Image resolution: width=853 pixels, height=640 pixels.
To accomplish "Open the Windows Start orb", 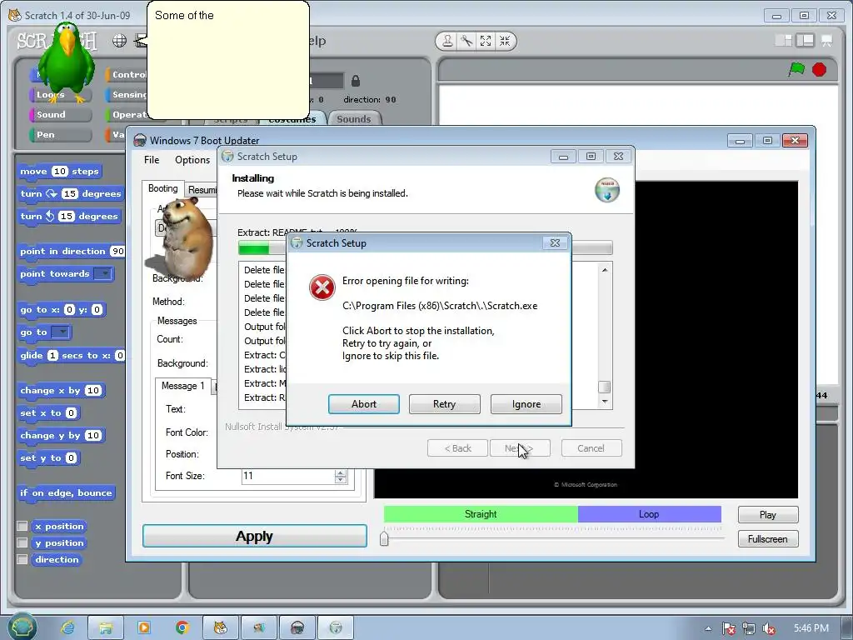I will 22,627.
